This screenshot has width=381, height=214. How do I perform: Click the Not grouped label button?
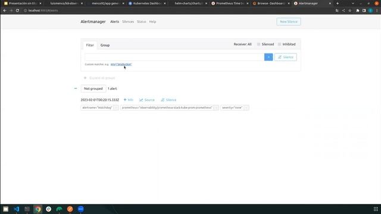click(93, 89)
